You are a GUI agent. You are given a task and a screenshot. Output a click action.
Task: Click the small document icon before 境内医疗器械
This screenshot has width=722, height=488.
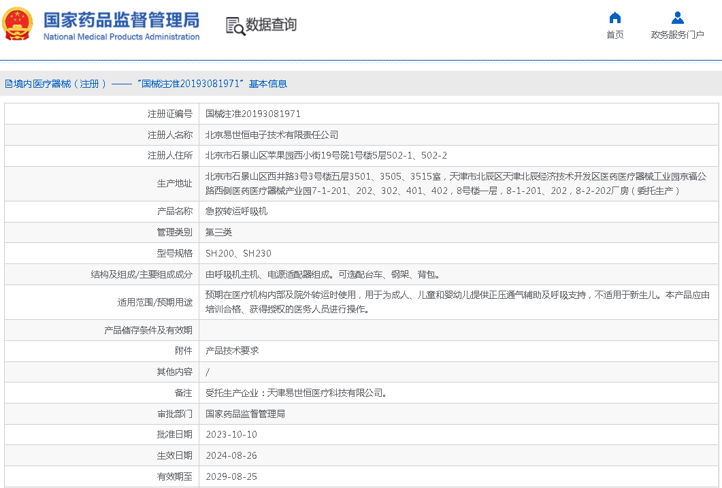[8, 84]
